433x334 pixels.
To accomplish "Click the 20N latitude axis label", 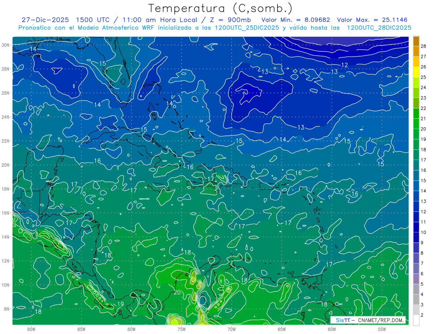I will point(6,165).
